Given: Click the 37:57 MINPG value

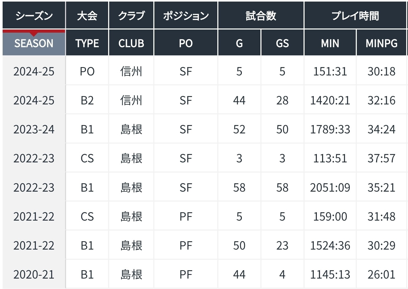Looking at the screenshot, I should click(381, 158).
